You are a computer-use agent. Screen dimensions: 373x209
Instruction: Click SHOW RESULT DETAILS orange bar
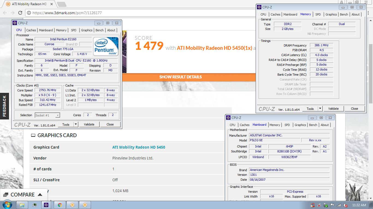coord(180,77)
